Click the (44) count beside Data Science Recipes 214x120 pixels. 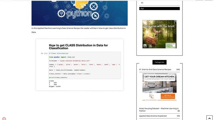pyautogui.click(x=178, y=69)
